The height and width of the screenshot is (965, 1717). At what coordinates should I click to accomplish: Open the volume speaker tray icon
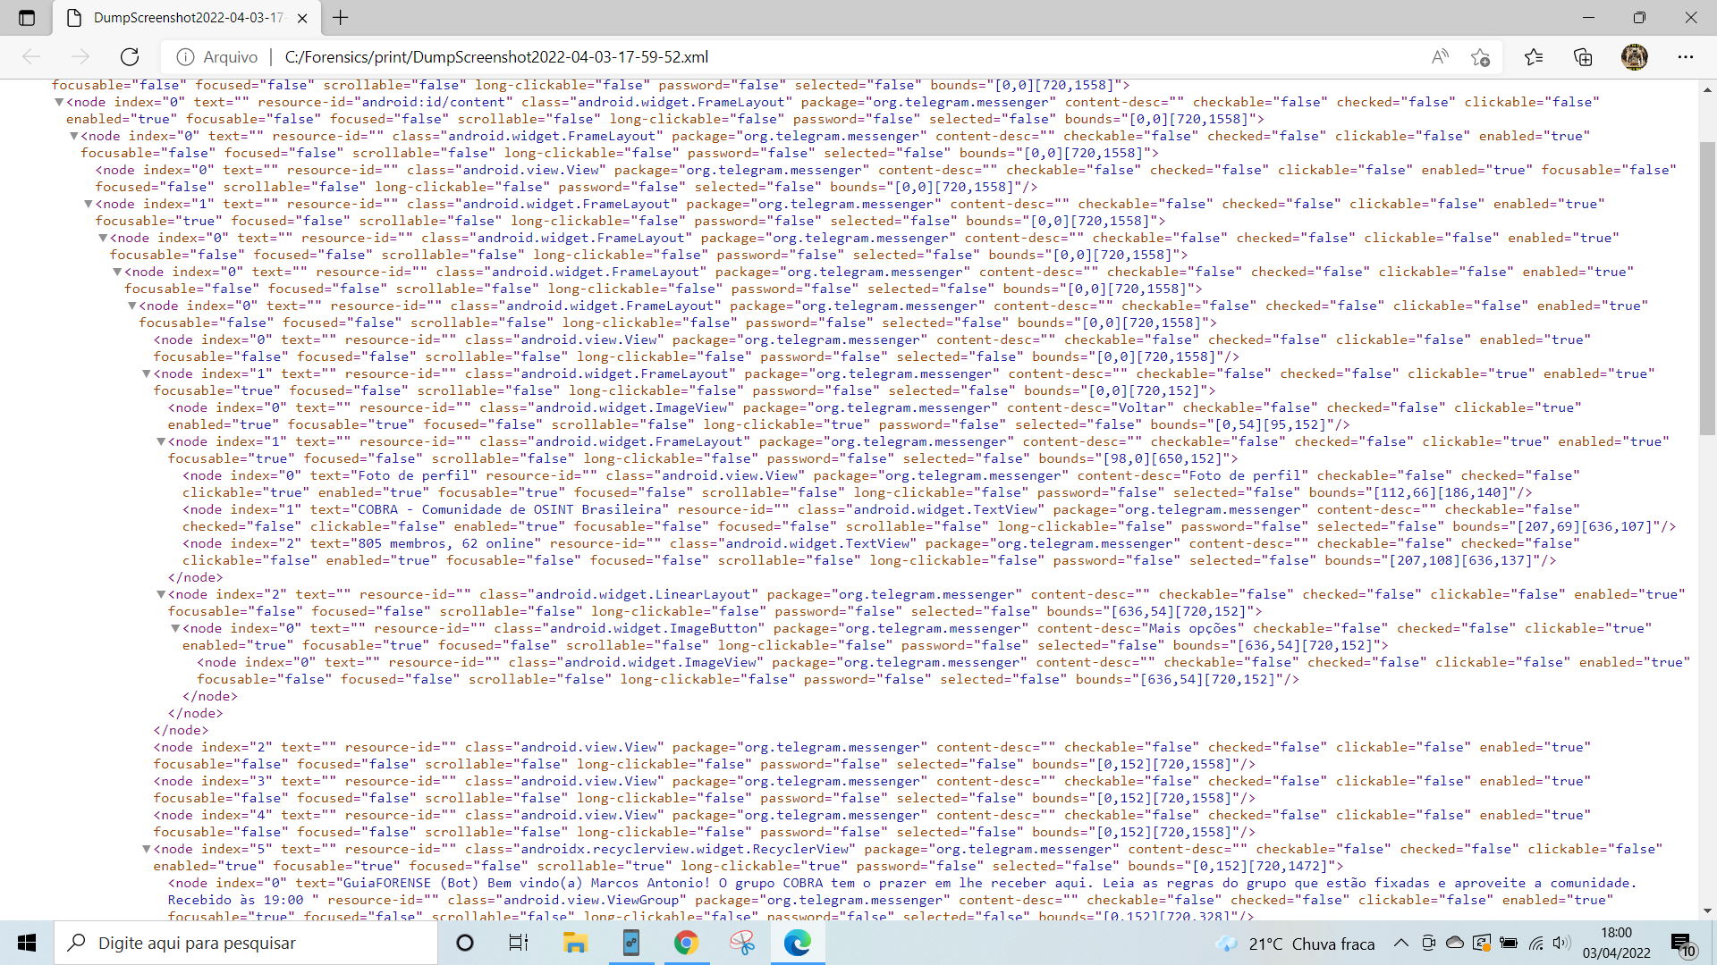click(1561, 943)
